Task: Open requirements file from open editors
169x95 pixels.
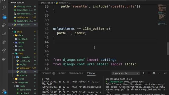Action: click(x=23, y=14)
